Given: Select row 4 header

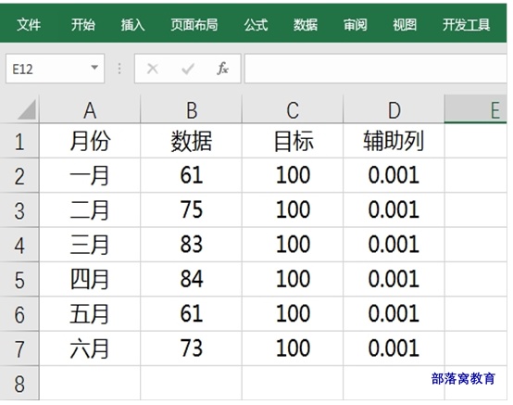Looking at the screenshot, I should coord(19,245).
